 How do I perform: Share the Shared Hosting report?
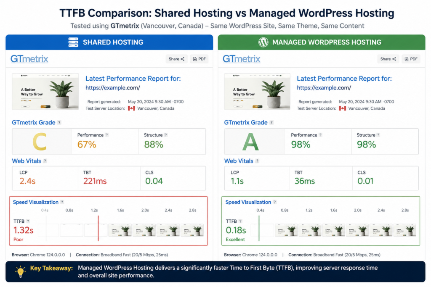[176, 59]
